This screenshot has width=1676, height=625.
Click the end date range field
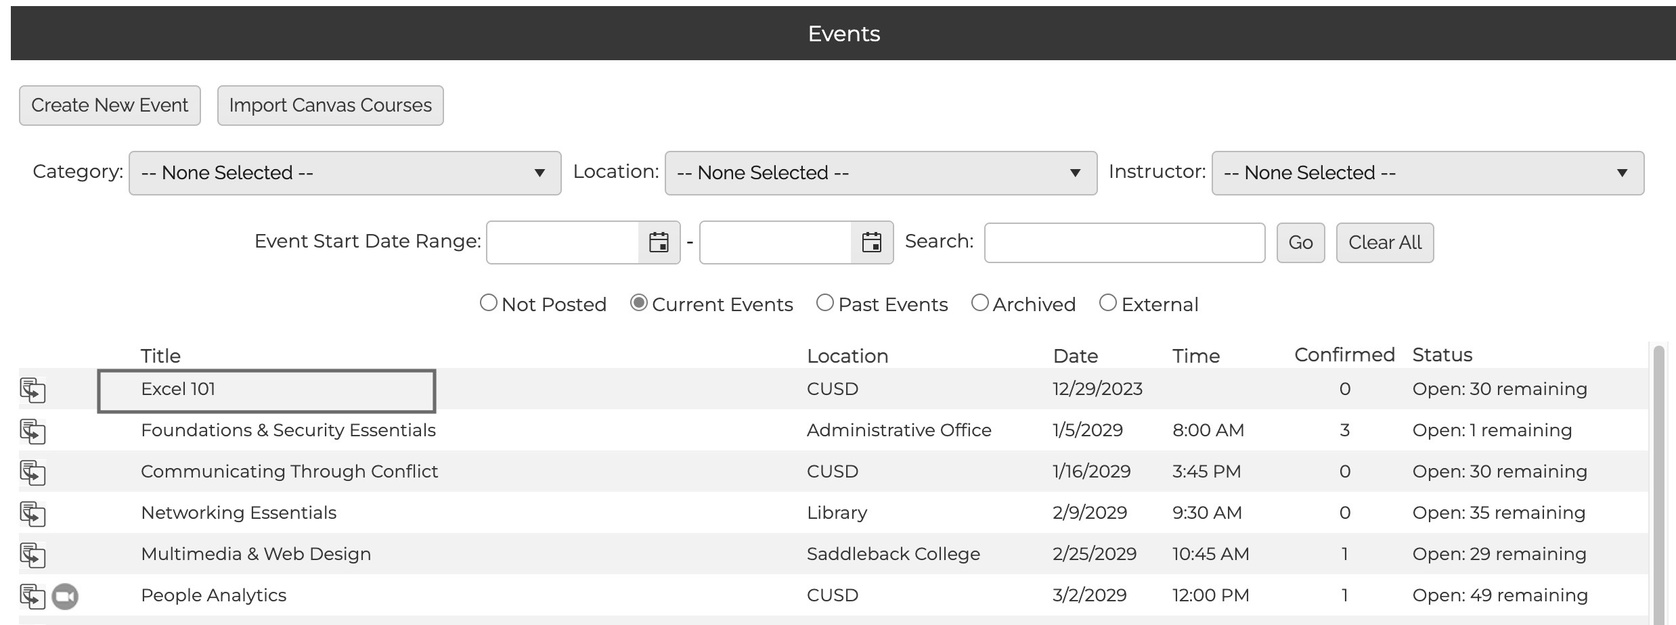[x=776, y=242]
